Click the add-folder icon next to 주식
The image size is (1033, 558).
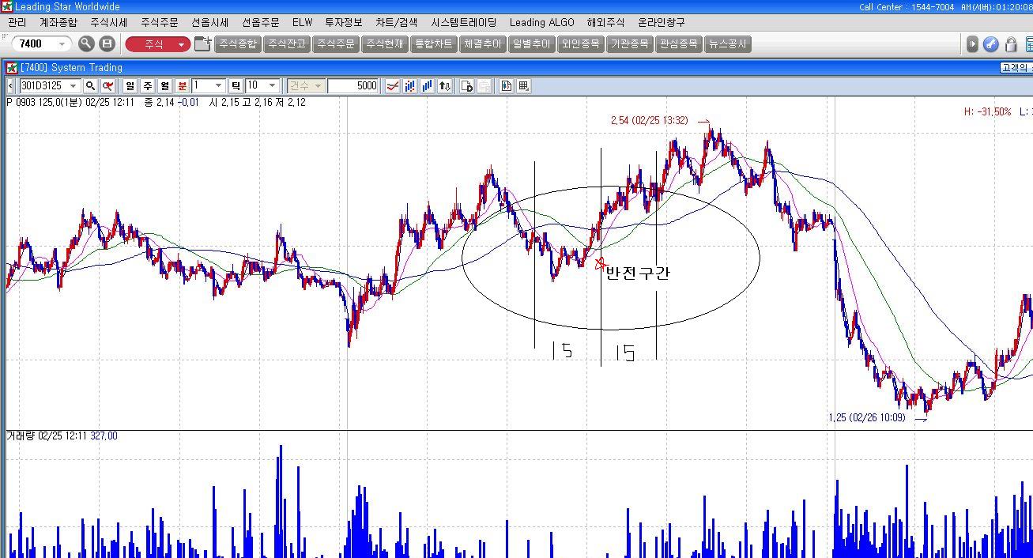(202, 44)
